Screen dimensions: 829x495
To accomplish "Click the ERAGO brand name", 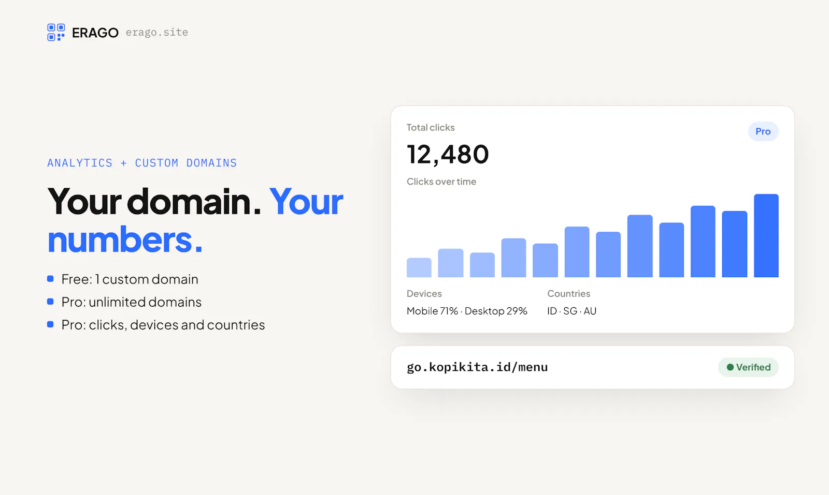I will pyautogui.click(x=95, y=33).
